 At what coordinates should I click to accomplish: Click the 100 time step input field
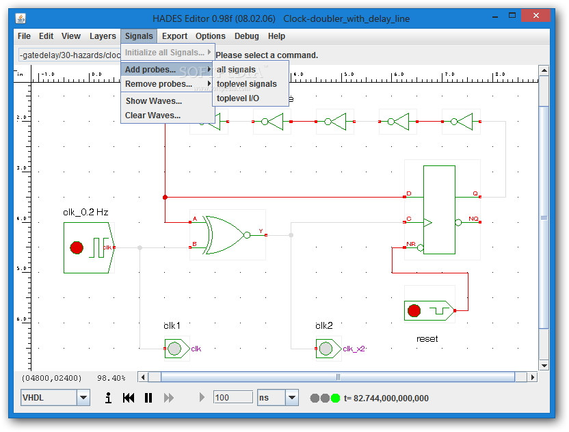(233, 398)
